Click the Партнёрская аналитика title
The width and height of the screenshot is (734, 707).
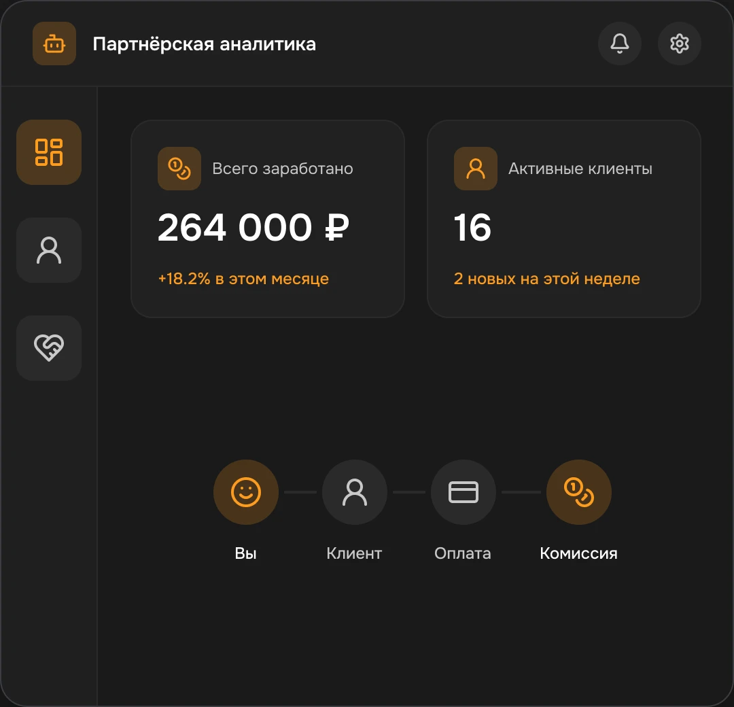point(204,44)
